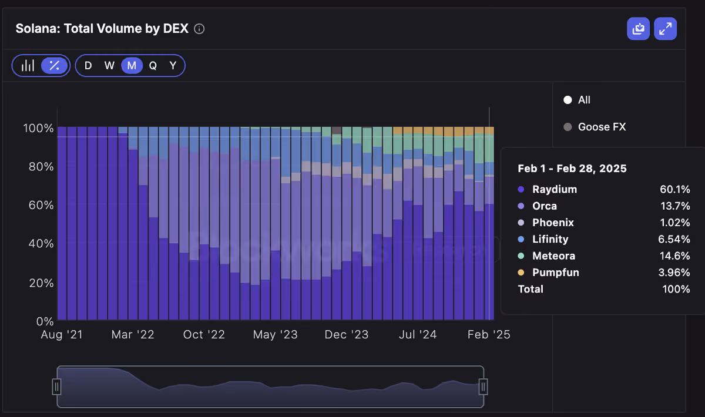
Task: Click tooltip date 'Feb 1 - Feb 28, 2025'
Action: pos(572,169)
